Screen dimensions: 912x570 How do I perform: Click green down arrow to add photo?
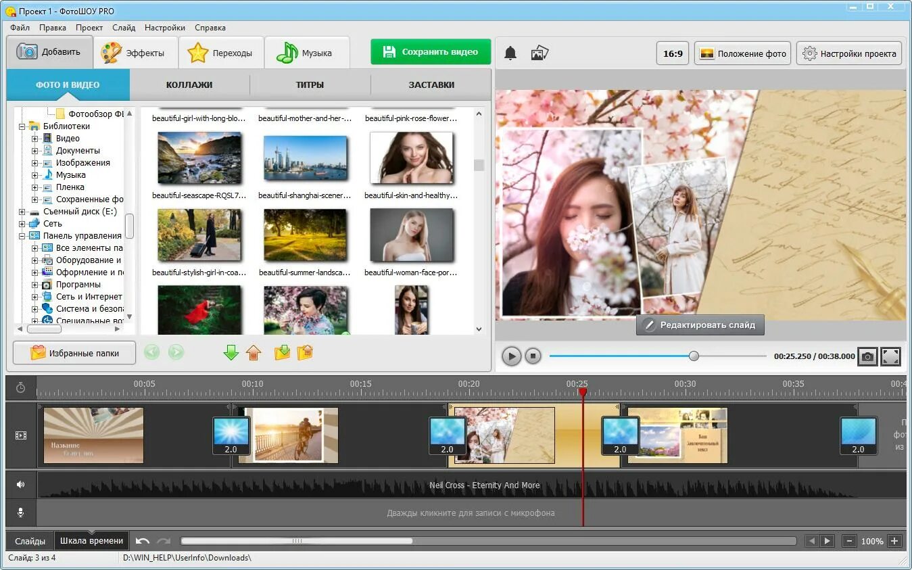coord(231,352)
